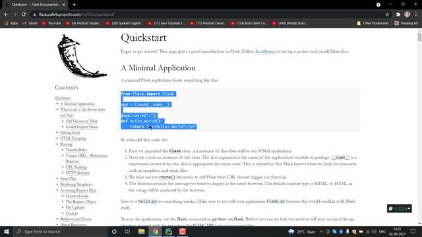The image size is (422, 237).
Task: Open the Apps bookmark shortcut
Action: tap(11, 24)
